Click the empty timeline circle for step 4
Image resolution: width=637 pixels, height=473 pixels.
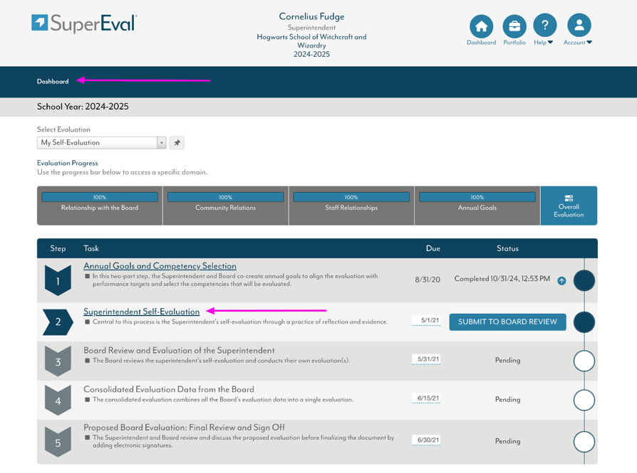(584, 400)
